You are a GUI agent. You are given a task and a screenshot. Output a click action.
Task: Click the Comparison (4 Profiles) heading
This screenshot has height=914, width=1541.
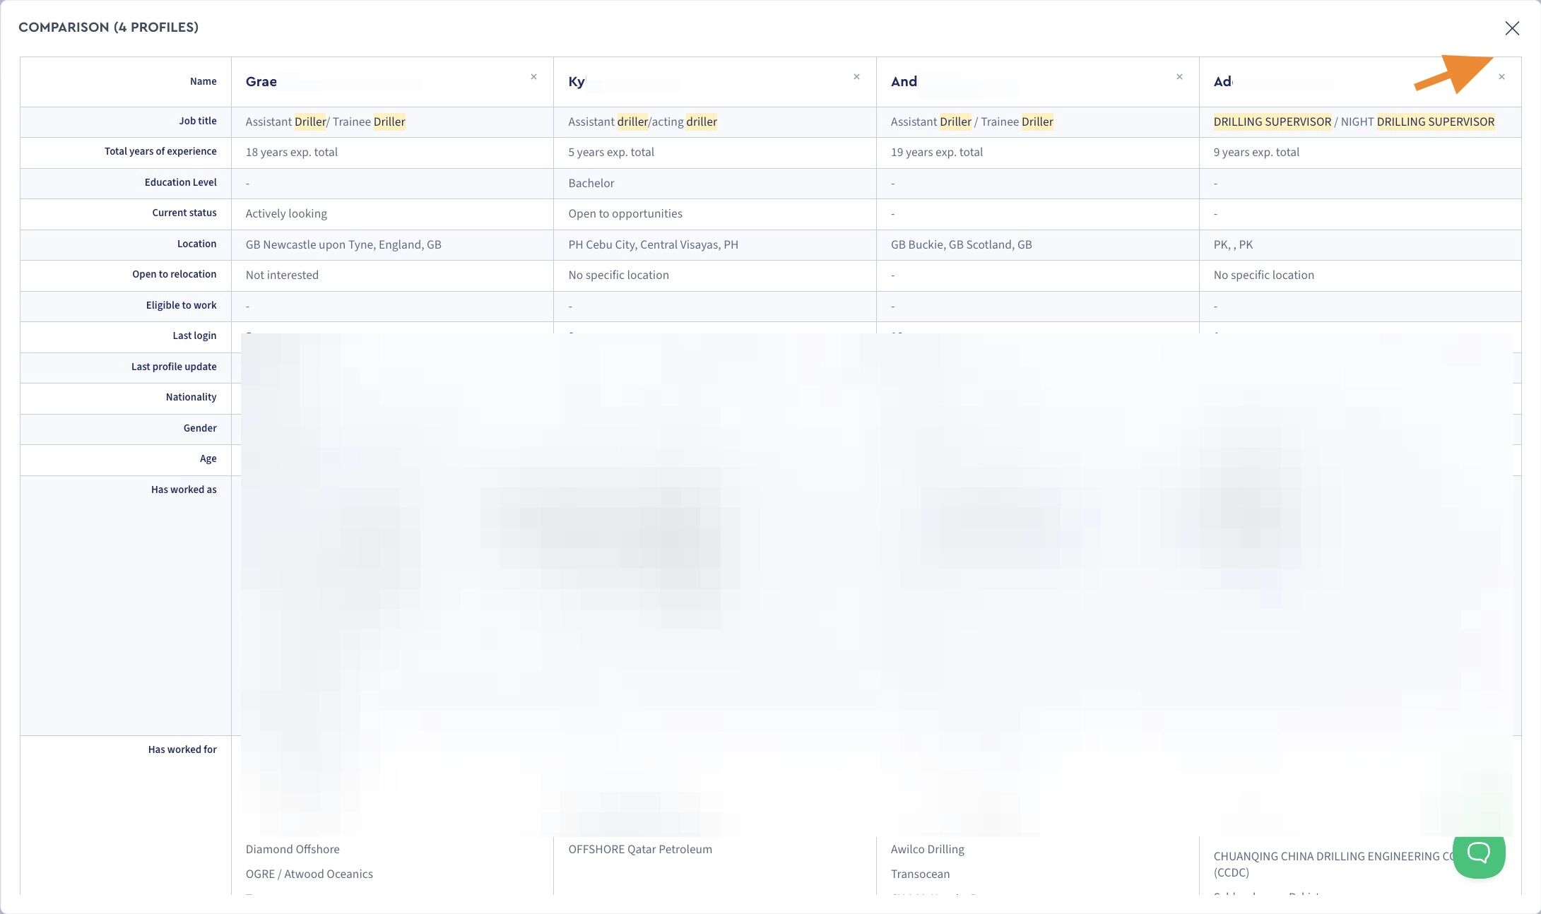[108, 28]
